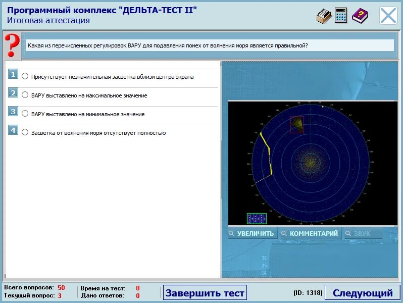Click the 'Завершить тест' button
The image size is (403, 303).
205,292
